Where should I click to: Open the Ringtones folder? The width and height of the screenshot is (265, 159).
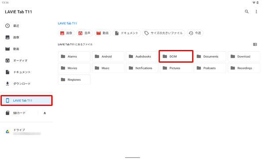(x=74, y=79)
